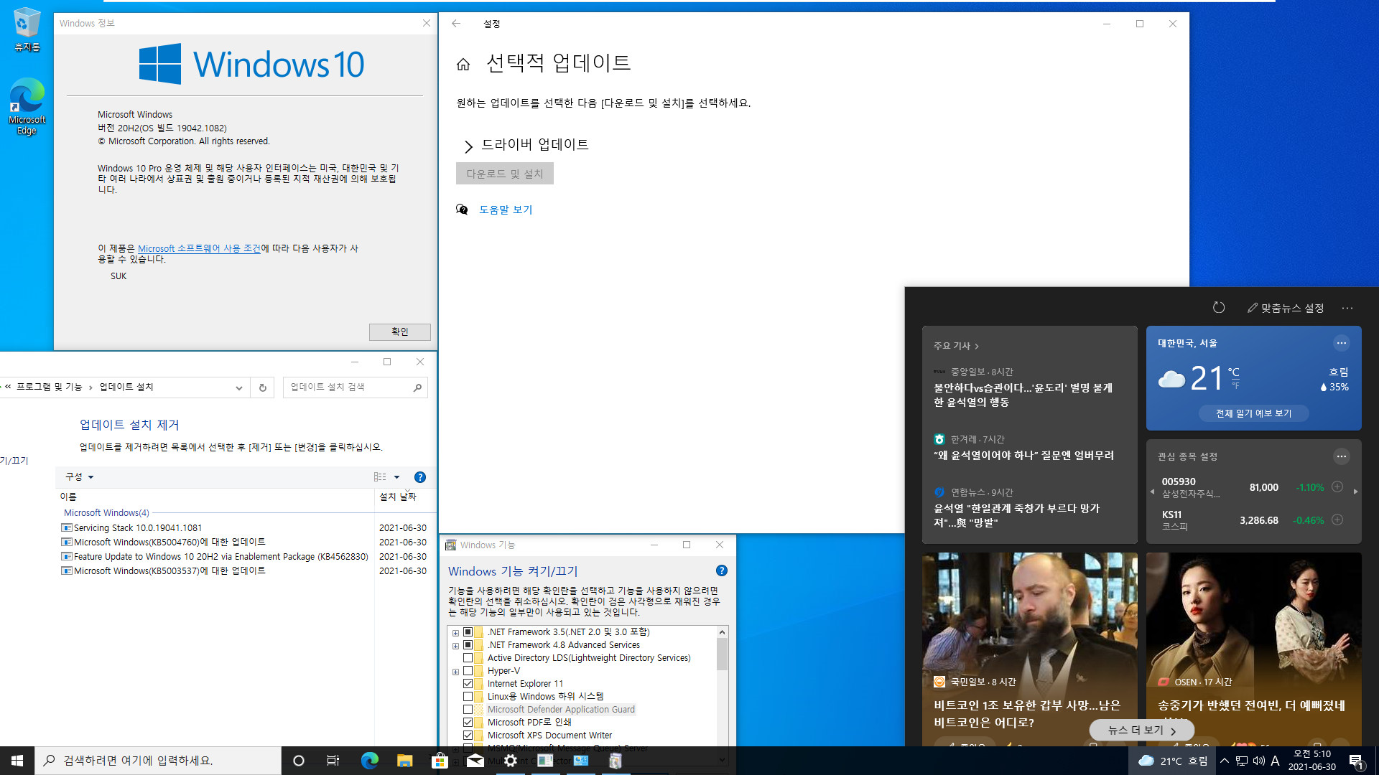
Task: Click the search magnifier in 업데이트 설치 검색
Action: pyautogui.click(x=417, y=387)
